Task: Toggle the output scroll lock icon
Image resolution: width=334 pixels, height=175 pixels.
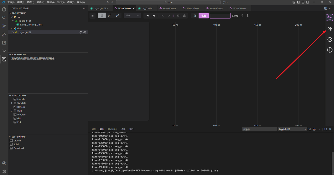Action: point(314,129)
